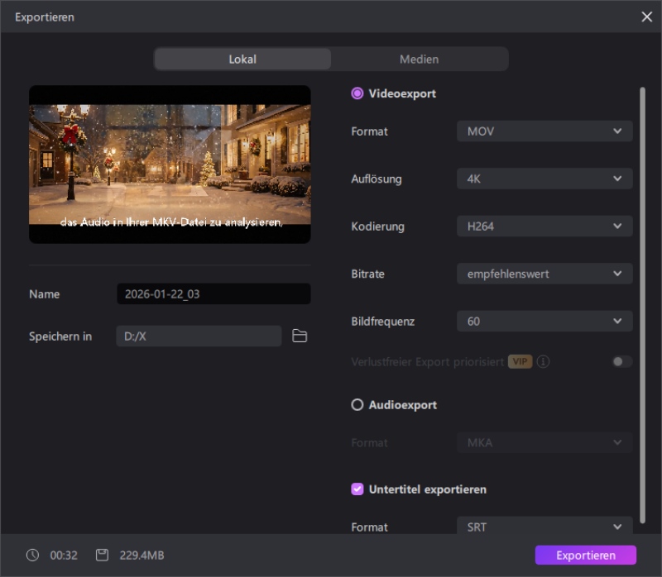The image size is (662, 577).
Task: Click the clock duration icon
Action: pyautogui.click(x=32, y=555)
